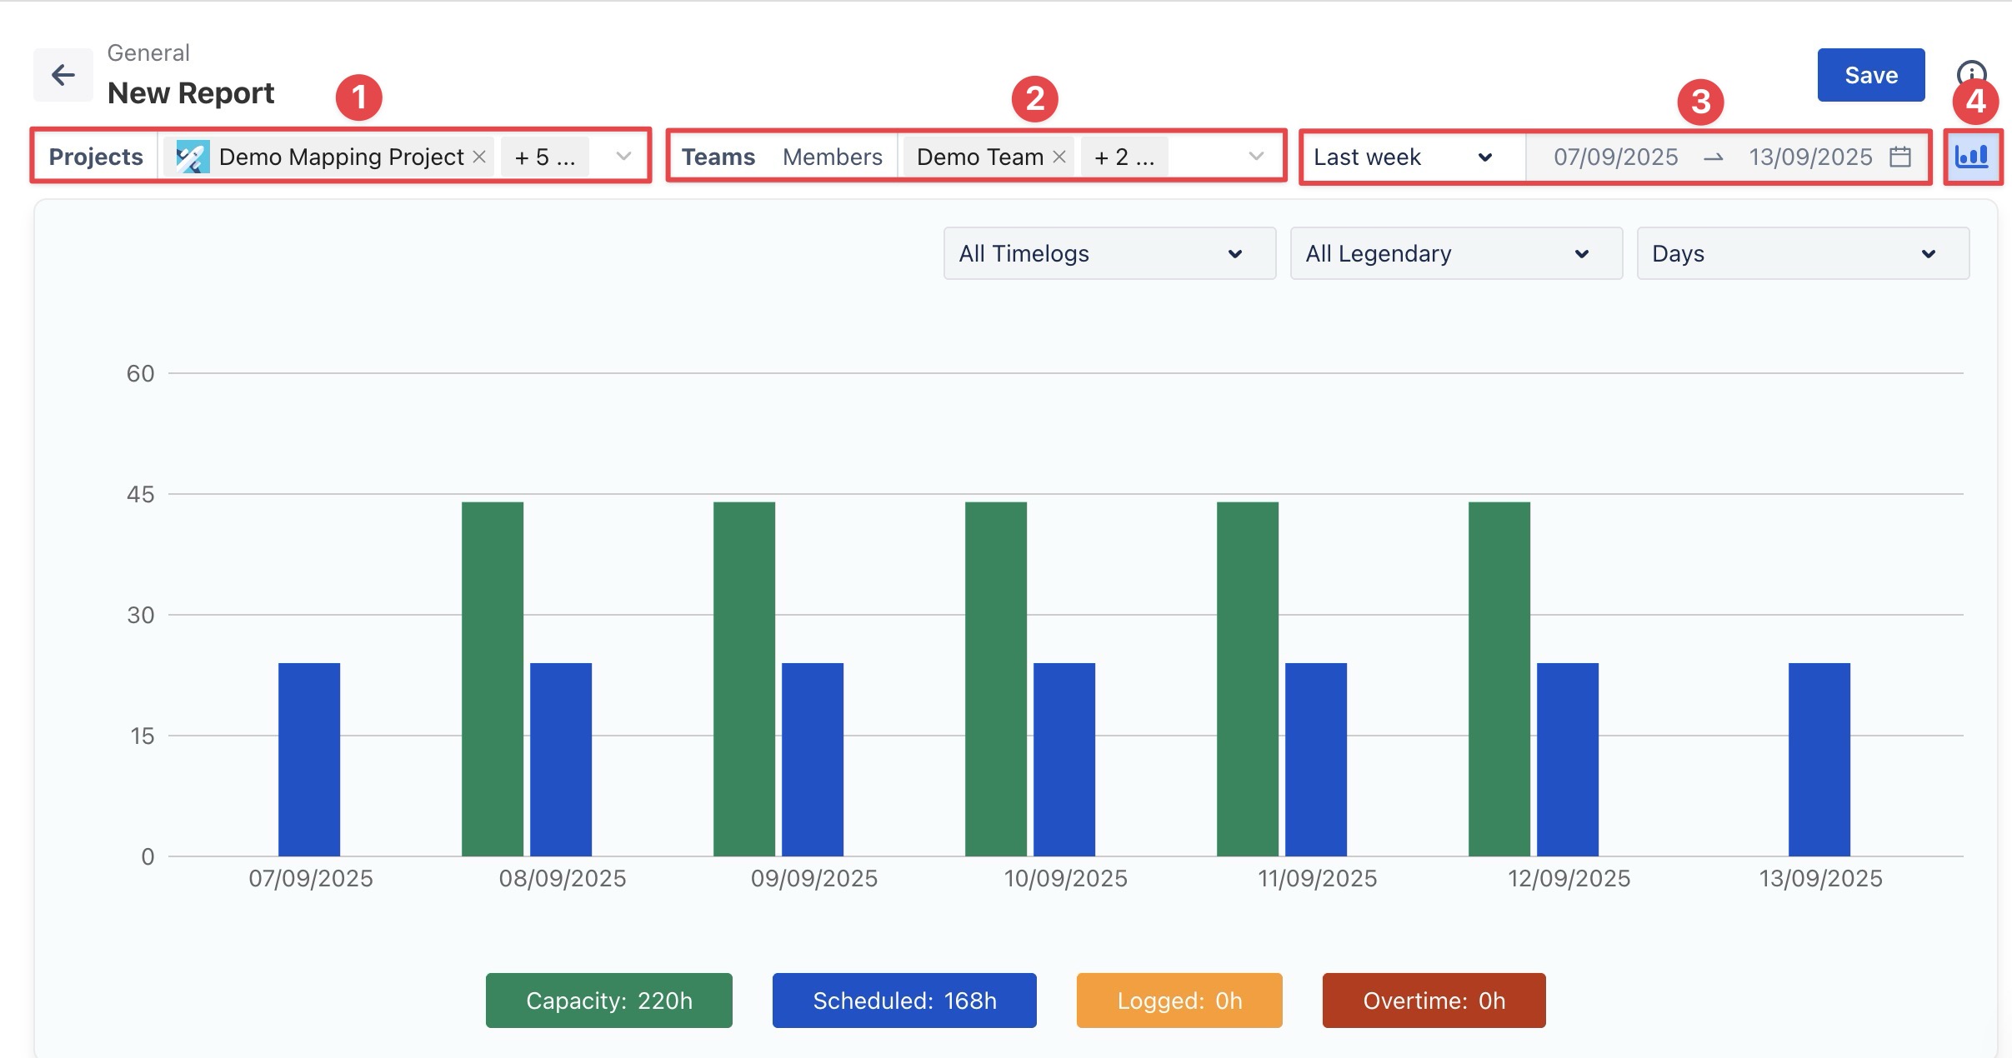Viewport: 2012px width, 1058px height.
Task: Toggle the bar chart view icon
Action: (1972, 157)
